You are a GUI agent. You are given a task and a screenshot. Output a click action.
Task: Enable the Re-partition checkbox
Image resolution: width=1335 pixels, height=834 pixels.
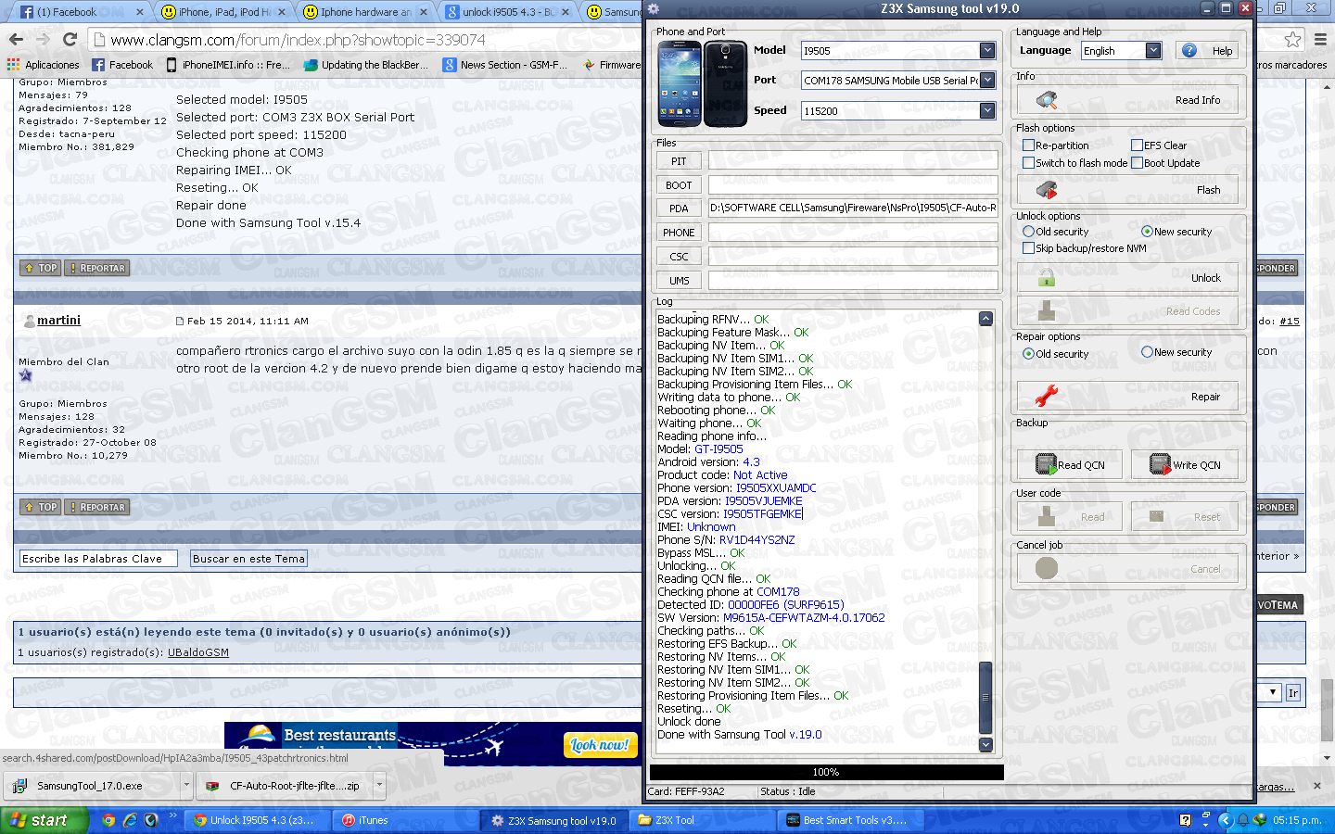[x=1028, y=145]
